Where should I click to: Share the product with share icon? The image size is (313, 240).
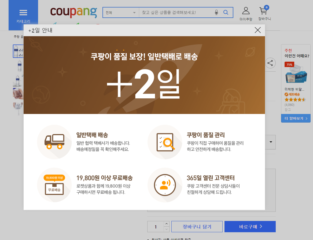pos(270,63)
